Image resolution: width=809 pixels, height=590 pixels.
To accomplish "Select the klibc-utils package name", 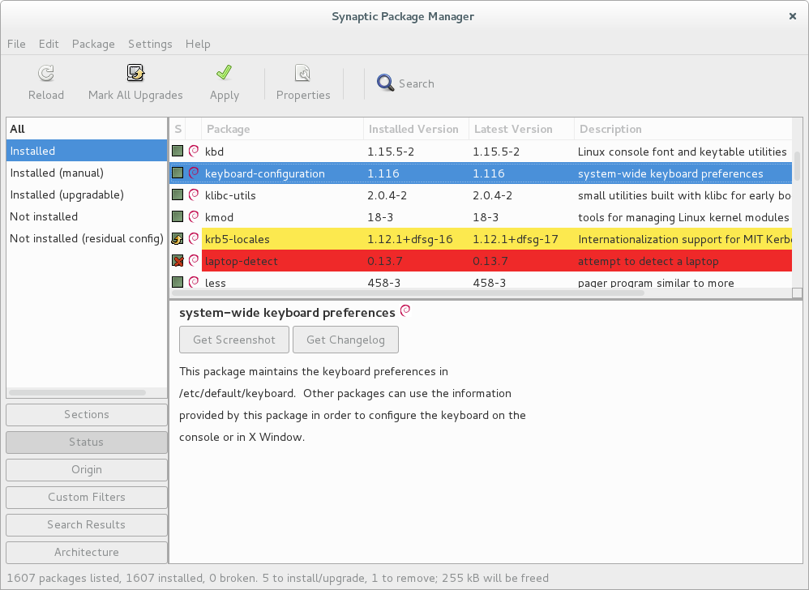I will click(x=230, y=195).
